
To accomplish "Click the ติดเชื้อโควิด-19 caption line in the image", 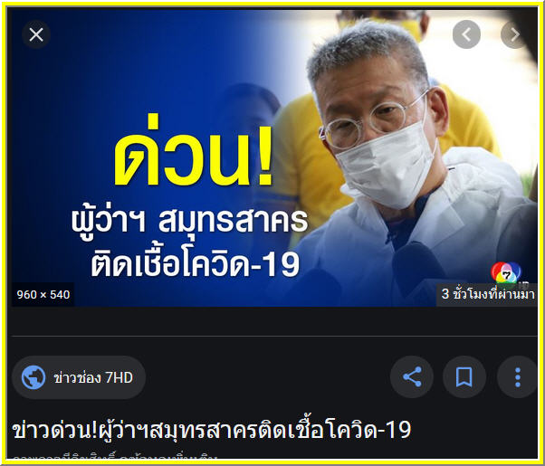I will [x=196, y=263].
